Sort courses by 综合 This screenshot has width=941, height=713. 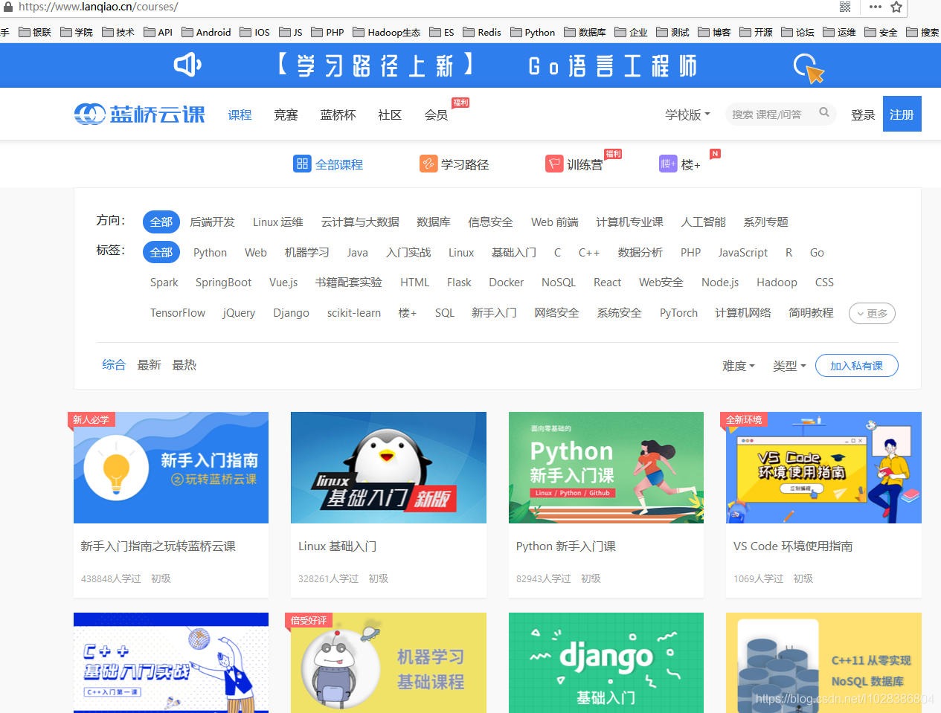coord(114,364)
